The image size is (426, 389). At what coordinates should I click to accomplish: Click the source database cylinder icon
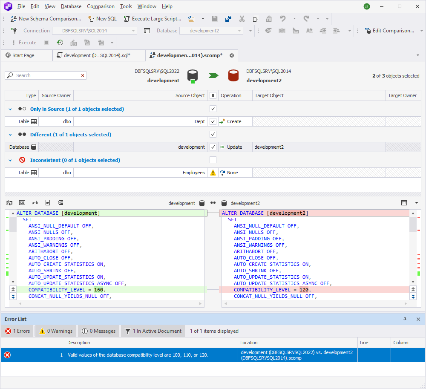tap(193, 76)
